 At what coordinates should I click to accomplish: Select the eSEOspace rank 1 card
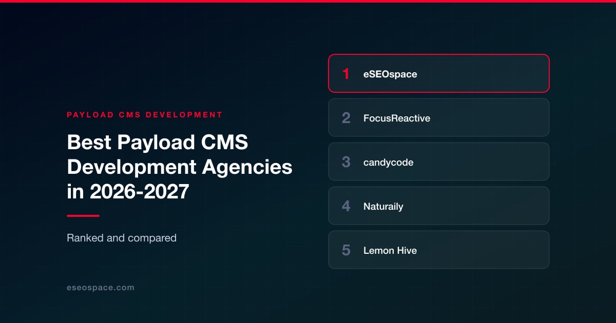tap(439, 73)
